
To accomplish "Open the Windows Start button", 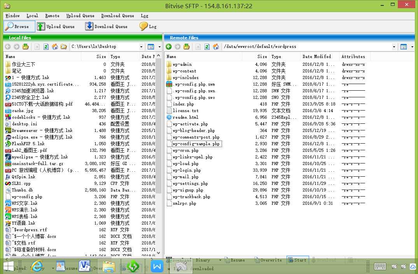I will tap(8, 267).
